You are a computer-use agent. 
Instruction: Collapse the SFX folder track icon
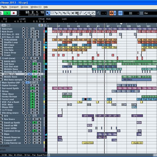click(x=35, y=116)
